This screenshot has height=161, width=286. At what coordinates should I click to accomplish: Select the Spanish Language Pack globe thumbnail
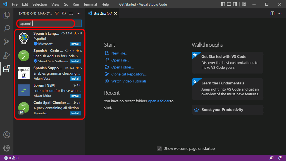click(24, 38)
